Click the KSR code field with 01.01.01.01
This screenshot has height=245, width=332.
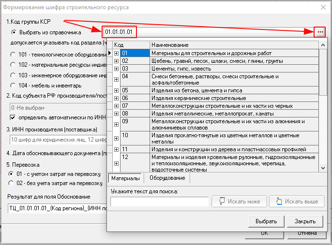[119, 32]
